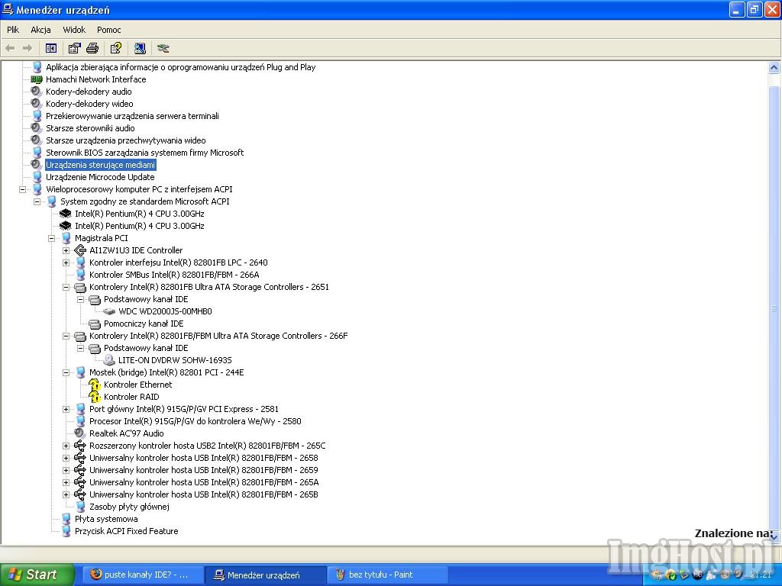Select 'Aplikacja zbierająca informacje o oprogramowaniu' entry

click(x=180, y=67)
